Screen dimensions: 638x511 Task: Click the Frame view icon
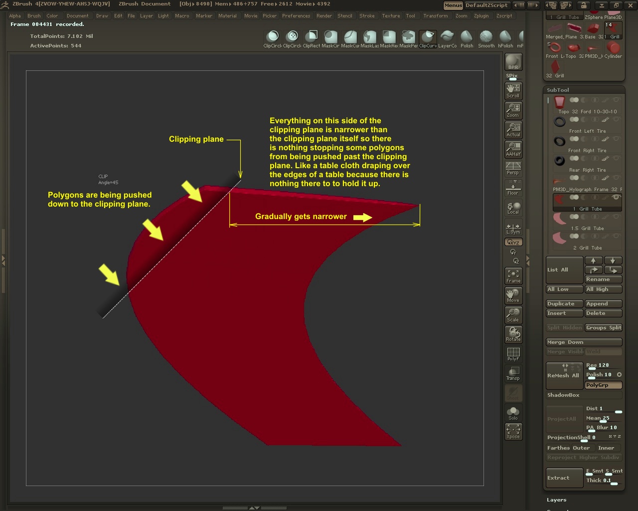point(513,275)
